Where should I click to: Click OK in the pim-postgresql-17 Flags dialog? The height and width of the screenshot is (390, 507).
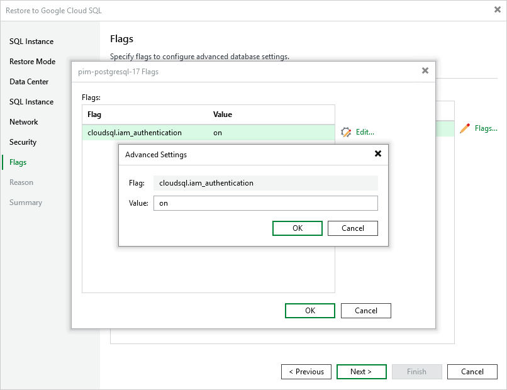coord(310,311)
